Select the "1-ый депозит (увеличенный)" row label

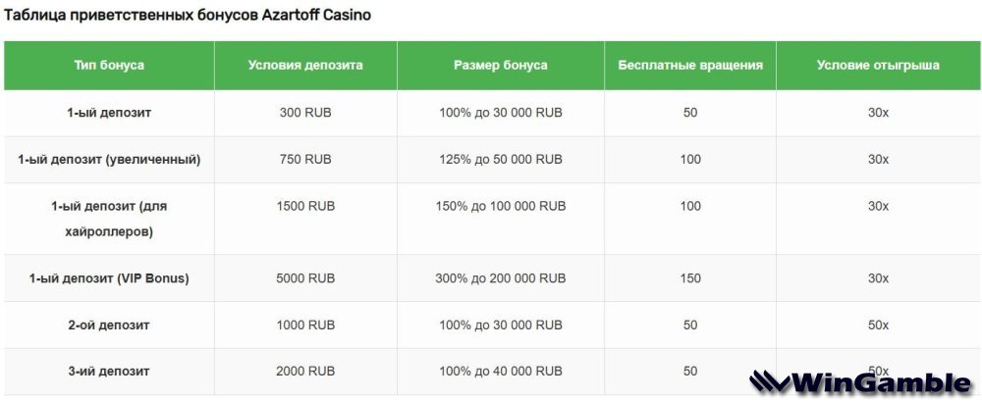pos(109,159)
